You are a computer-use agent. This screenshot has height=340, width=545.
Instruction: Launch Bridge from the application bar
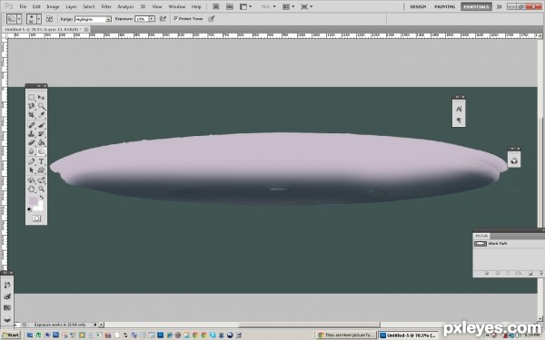tap(216, 6)
